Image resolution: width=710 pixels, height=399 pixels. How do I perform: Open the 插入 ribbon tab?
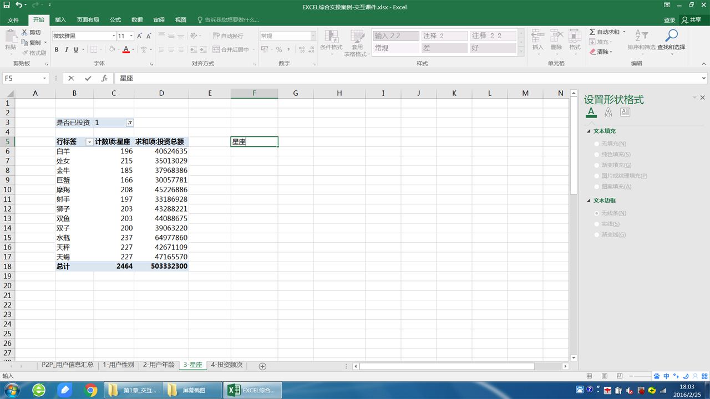click(x=60, y=20)
